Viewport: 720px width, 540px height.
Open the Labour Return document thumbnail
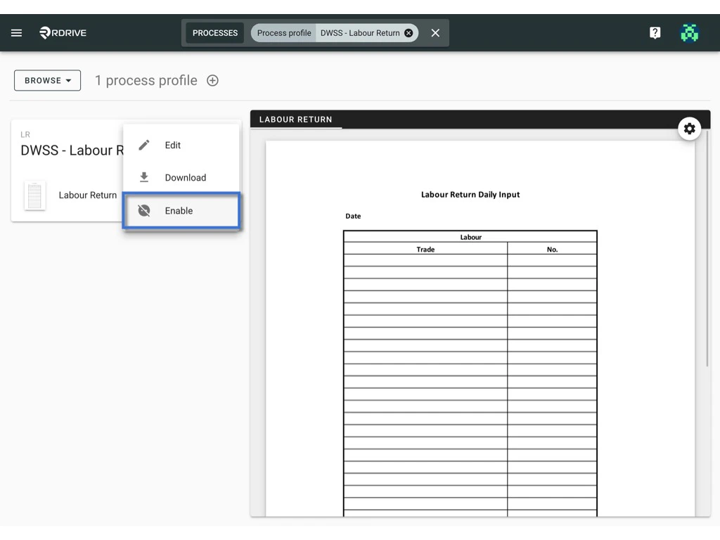tap(34, 195)
